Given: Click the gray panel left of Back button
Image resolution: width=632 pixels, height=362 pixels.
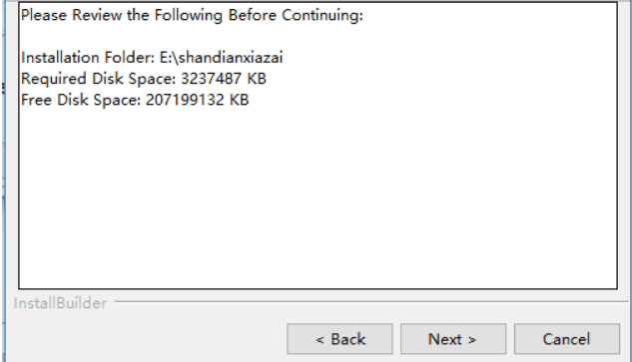Looking at the screenshot, I should [145, 339].
